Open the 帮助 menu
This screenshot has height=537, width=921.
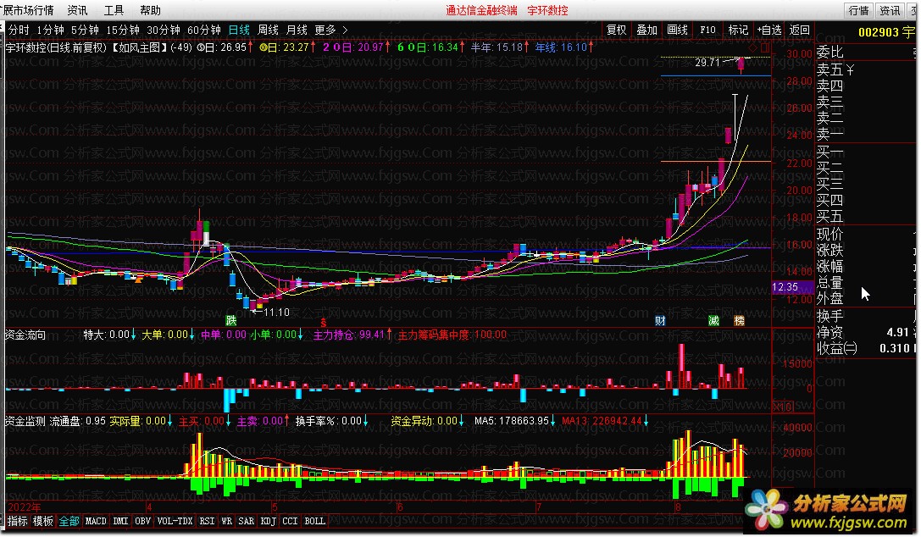tap(150, 10)
